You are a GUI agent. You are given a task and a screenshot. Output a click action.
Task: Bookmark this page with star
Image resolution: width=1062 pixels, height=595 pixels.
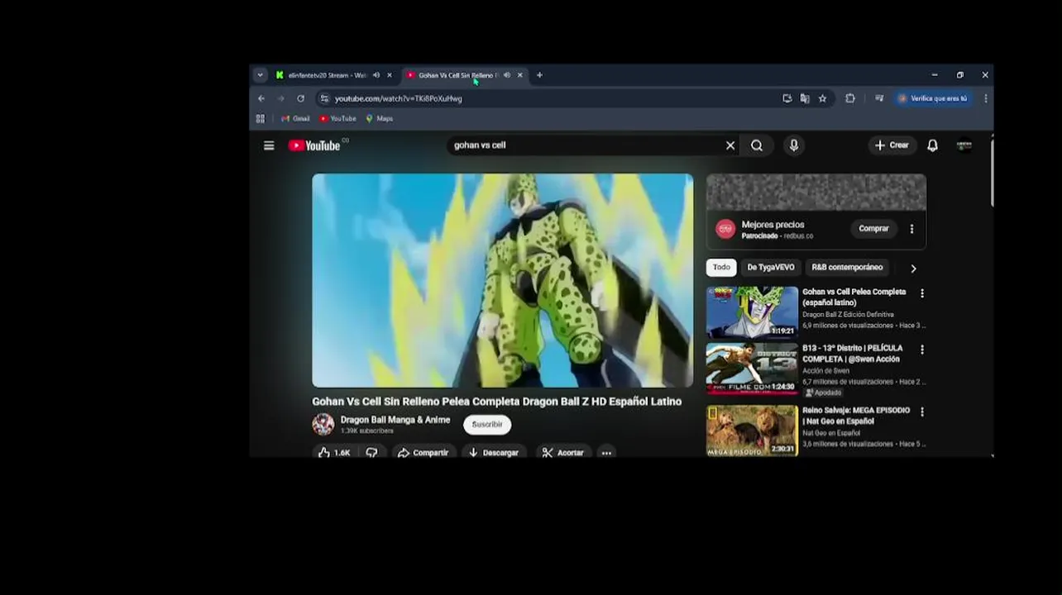822,98
